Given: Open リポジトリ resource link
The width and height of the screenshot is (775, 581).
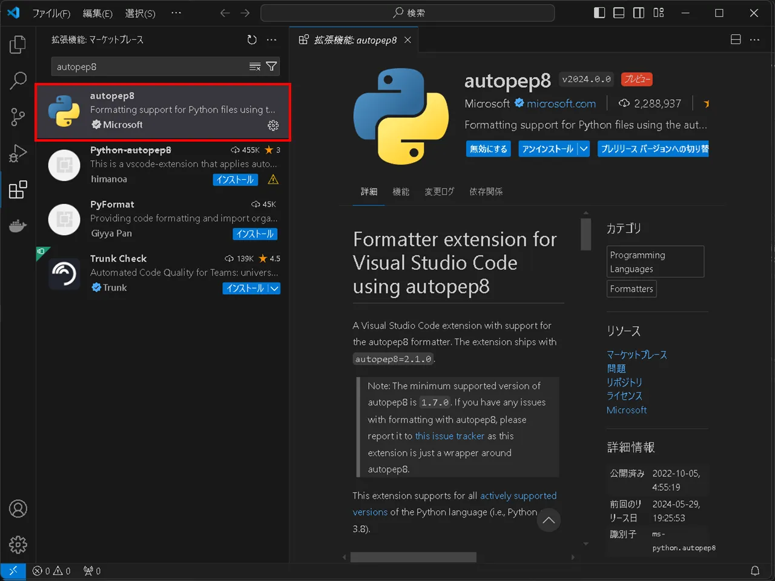Looking at the screenshot, I should (624, 382).
